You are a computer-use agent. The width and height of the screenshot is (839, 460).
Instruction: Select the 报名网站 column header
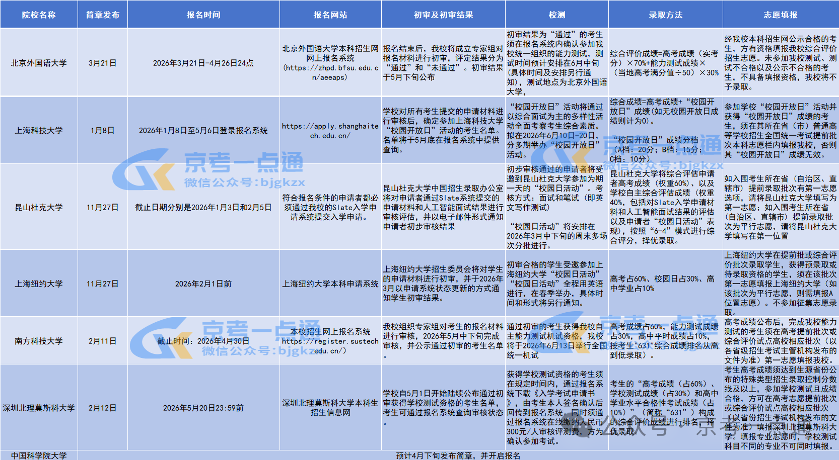[x=330, y=15]
